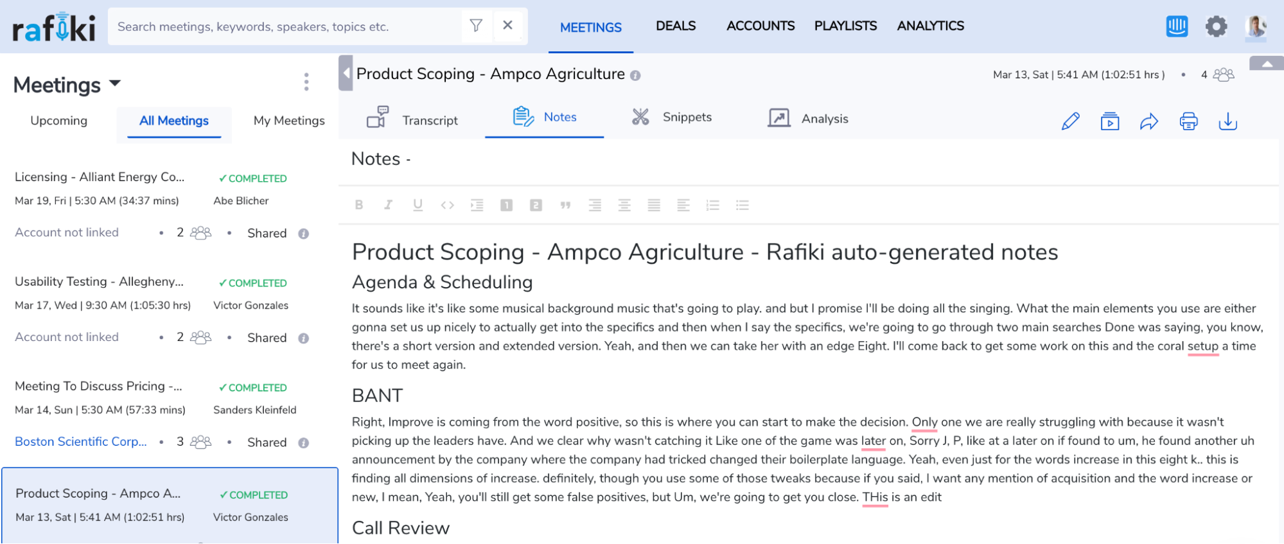The width and height of the screenshot is (1284, 544).
Task: Click Shared info icon for Usability Testing meeting
Action: 303,338
